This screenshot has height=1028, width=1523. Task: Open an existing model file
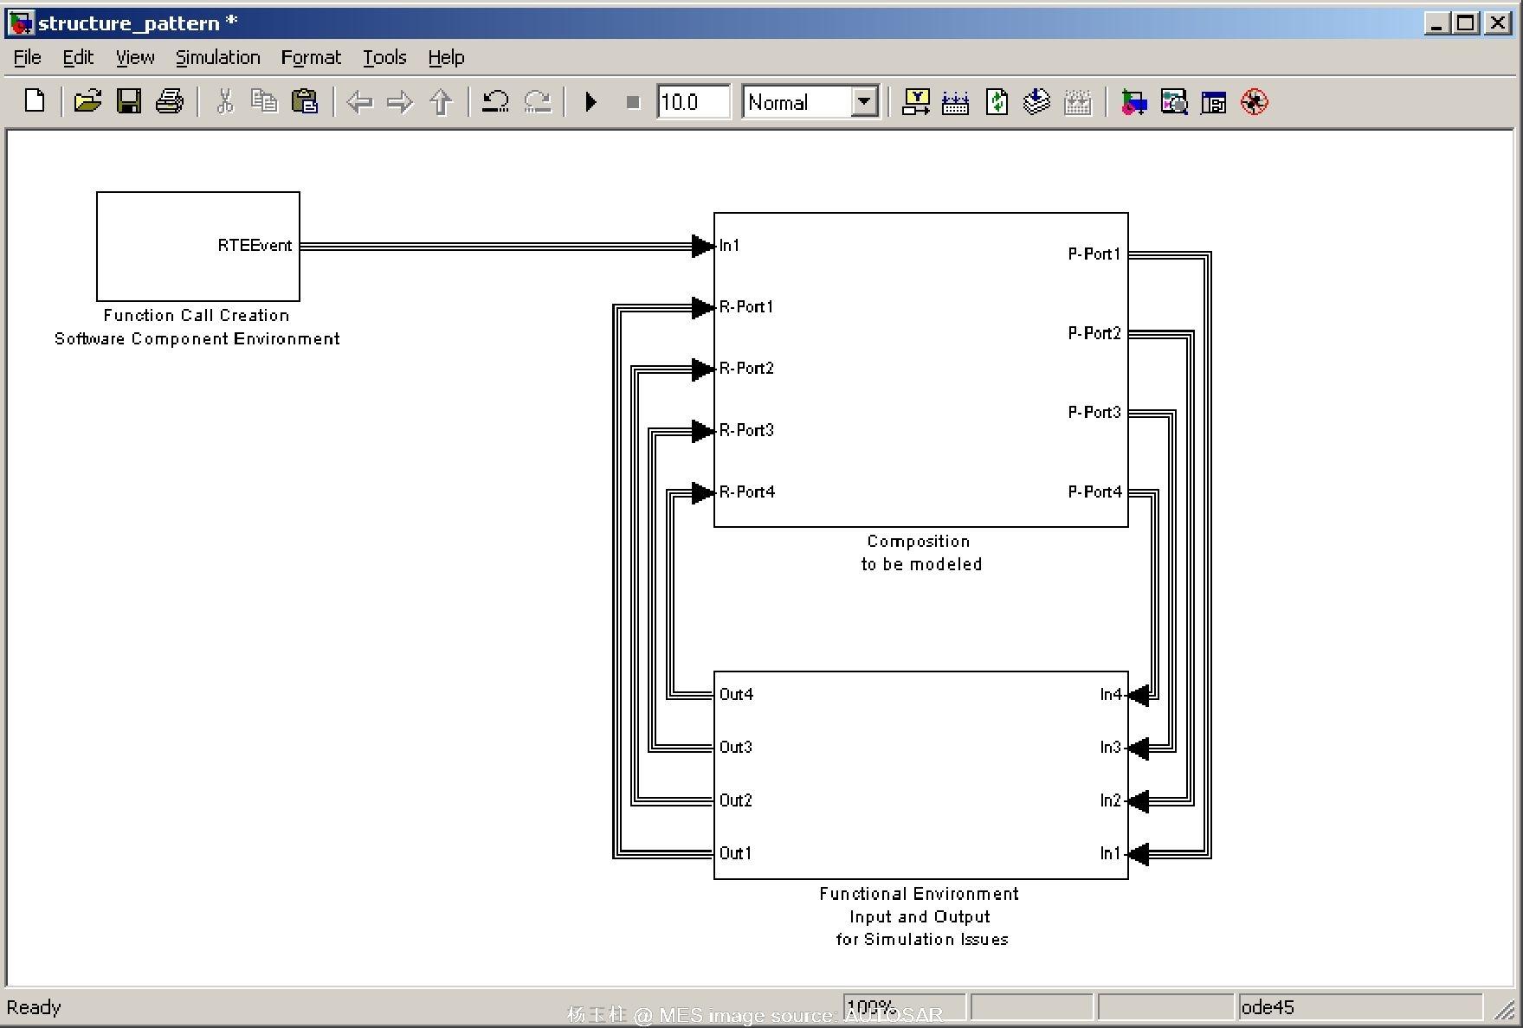click(87, 101)
